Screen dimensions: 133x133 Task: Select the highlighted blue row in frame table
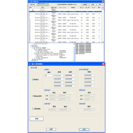[65, 12]
